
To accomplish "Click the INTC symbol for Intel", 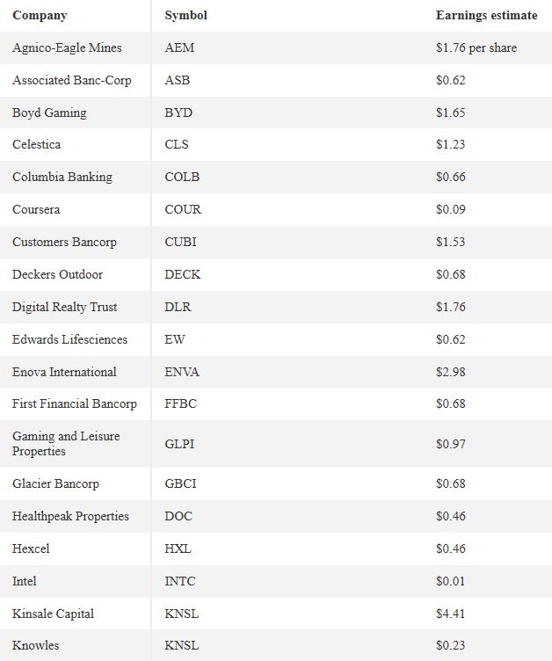I will (x=179, y=581).
